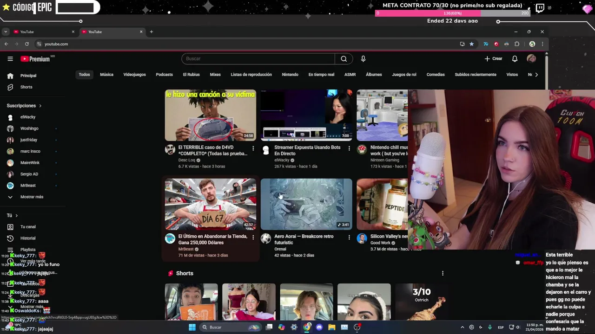The height and width of the screenshot is (334, 595).
Task: Open the 3/10 Ostrich short
Action: pos(422,302)
